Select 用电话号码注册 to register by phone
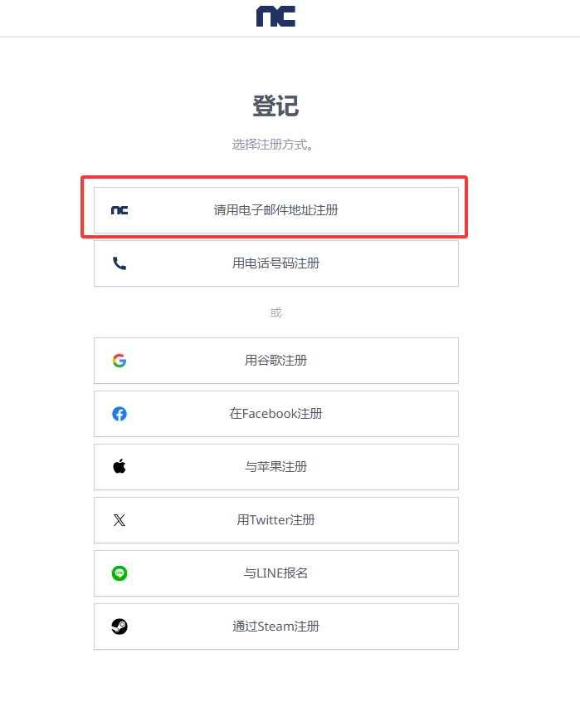This screenshot has width=580, height=703. point(276,263)
